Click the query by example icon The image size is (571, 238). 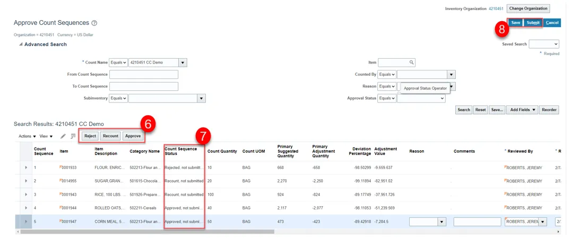(x=73, y=136)
